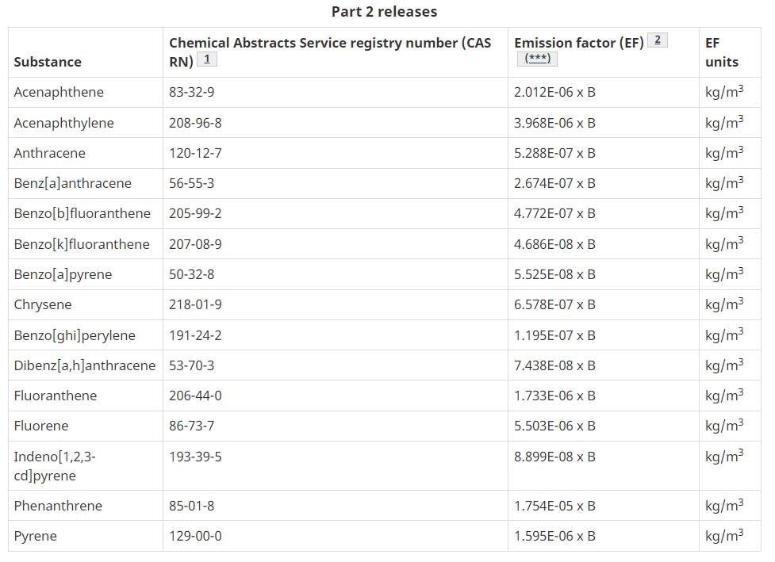Screen dimensions: 775x562
Task: Click emission factor 2.674E-07 x B
Action: (554, 183)
